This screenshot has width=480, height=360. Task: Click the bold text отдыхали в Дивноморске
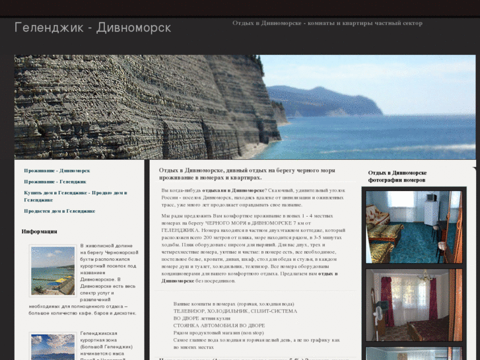[233, 190]
